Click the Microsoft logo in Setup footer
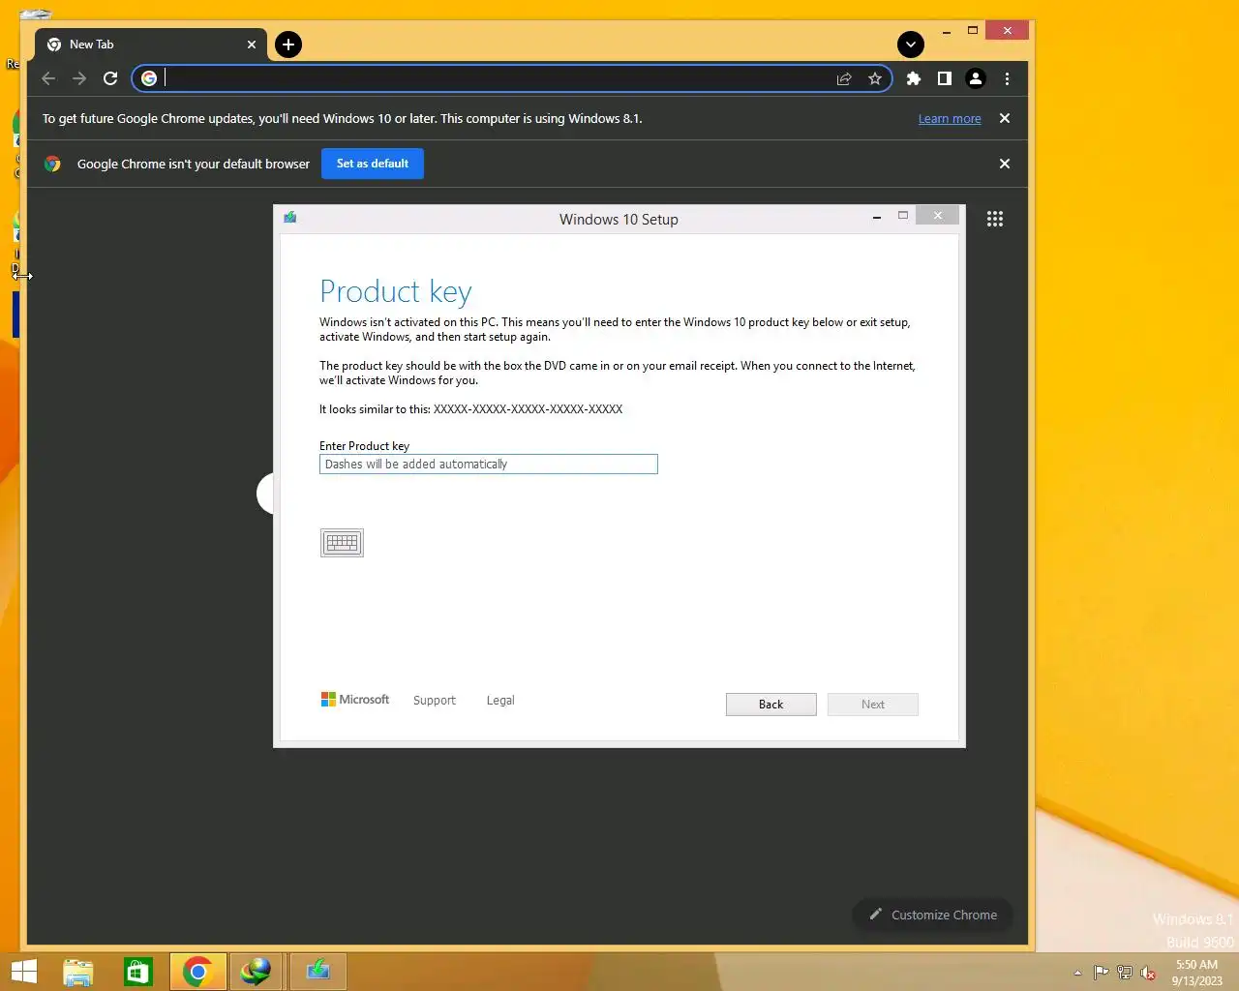Viewport: 1239px width, 991px height. tap(354, 700)
